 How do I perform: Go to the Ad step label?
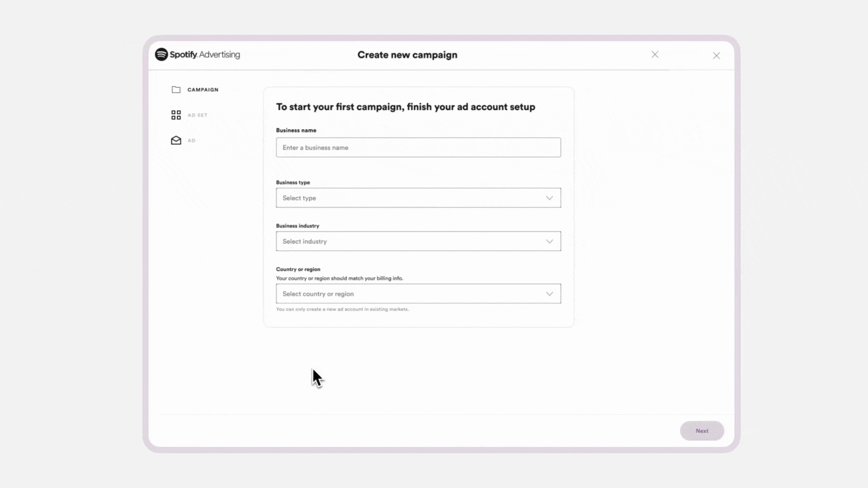click(x=192, y=141)
